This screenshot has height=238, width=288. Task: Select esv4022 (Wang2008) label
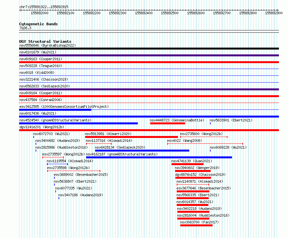(x=184, y=141)
